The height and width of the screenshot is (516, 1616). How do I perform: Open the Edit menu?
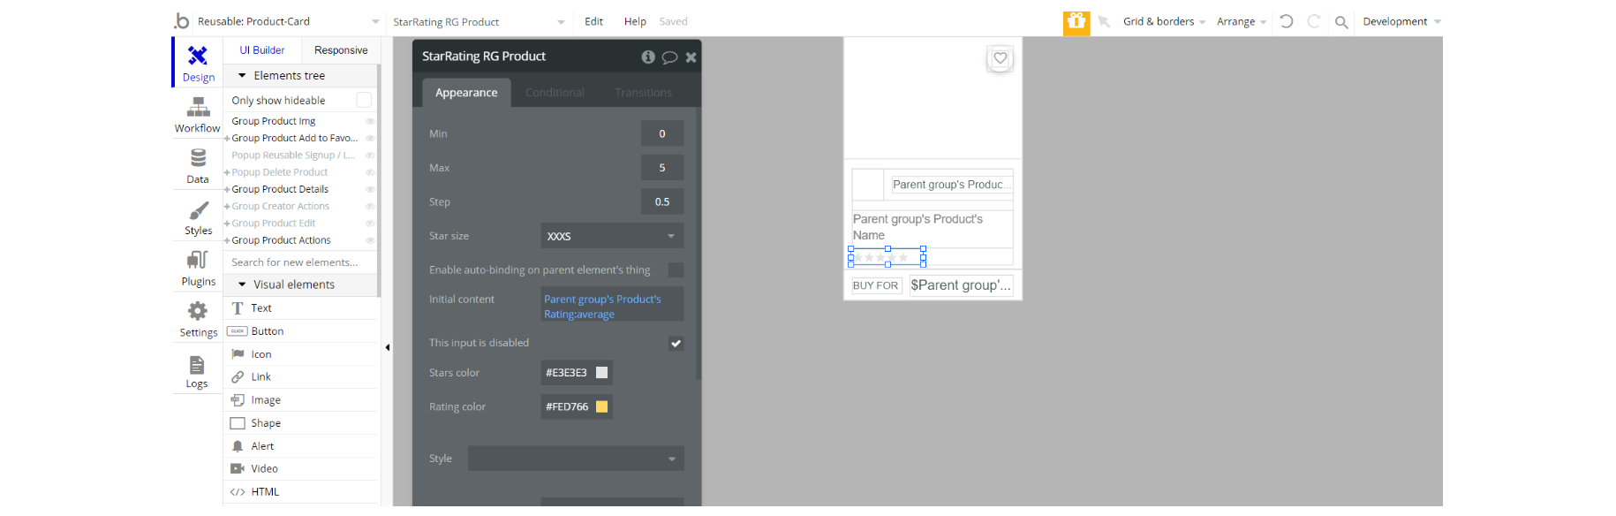coord(594,21)
